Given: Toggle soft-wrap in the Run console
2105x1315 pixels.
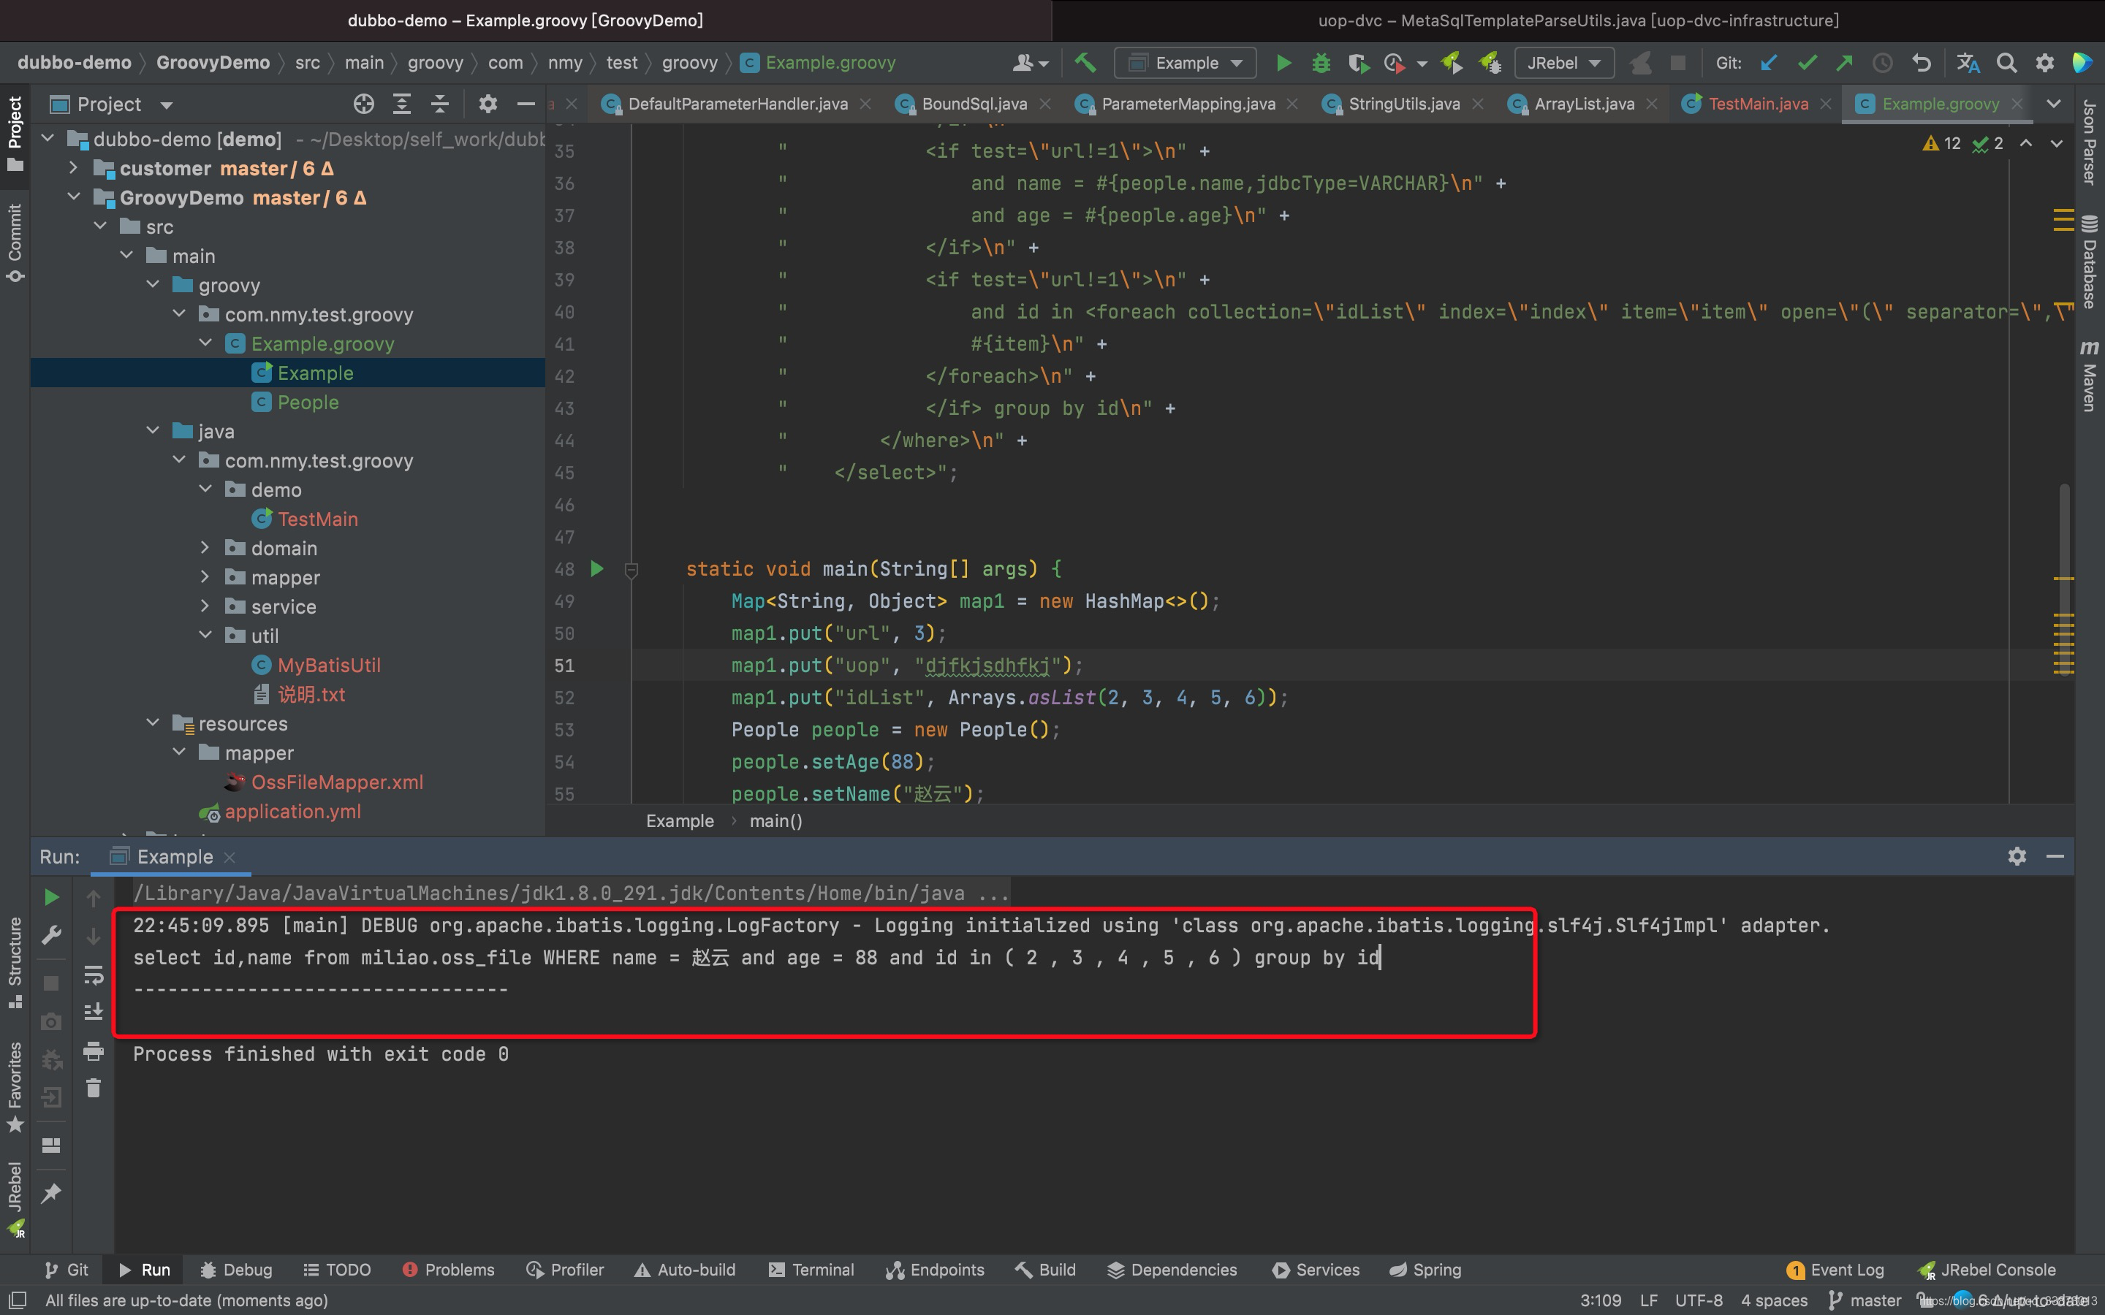Looking at the screenshot, I should 94,974.
